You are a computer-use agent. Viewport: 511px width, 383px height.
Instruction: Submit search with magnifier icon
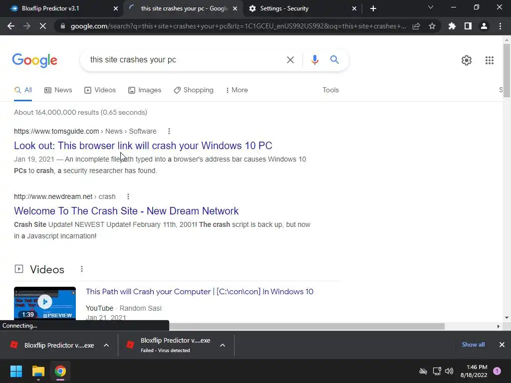pos(334,60)
